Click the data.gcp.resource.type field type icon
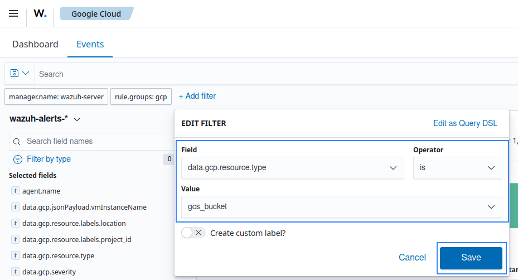This screenshot has width=518, height=280. [x=16, y=255]
